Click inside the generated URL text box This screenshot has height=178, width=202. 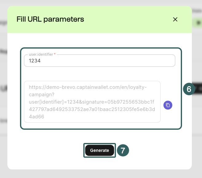[x=92, y=102]
